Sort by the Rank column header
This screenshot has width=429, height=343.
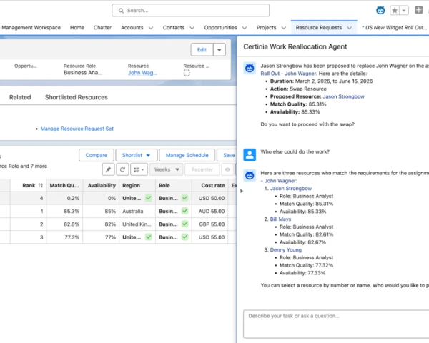tap(29, 186)
